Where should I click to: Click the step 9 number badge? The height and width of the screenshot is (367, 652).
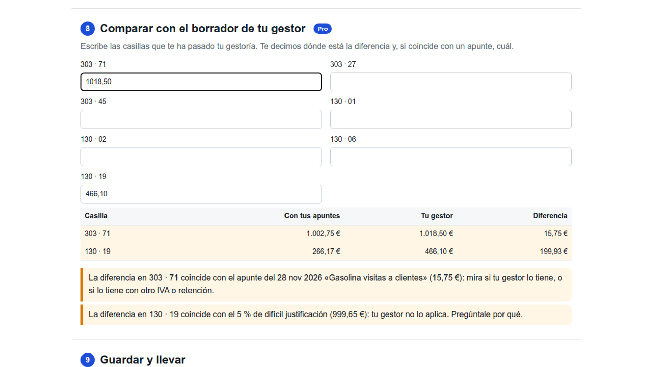pos(88,360)
